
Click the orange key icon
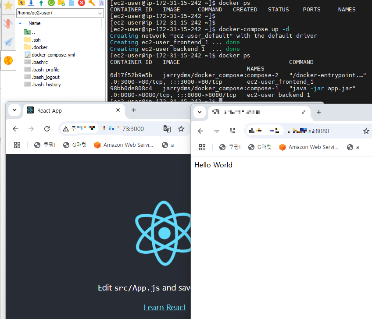pos(92,3)
